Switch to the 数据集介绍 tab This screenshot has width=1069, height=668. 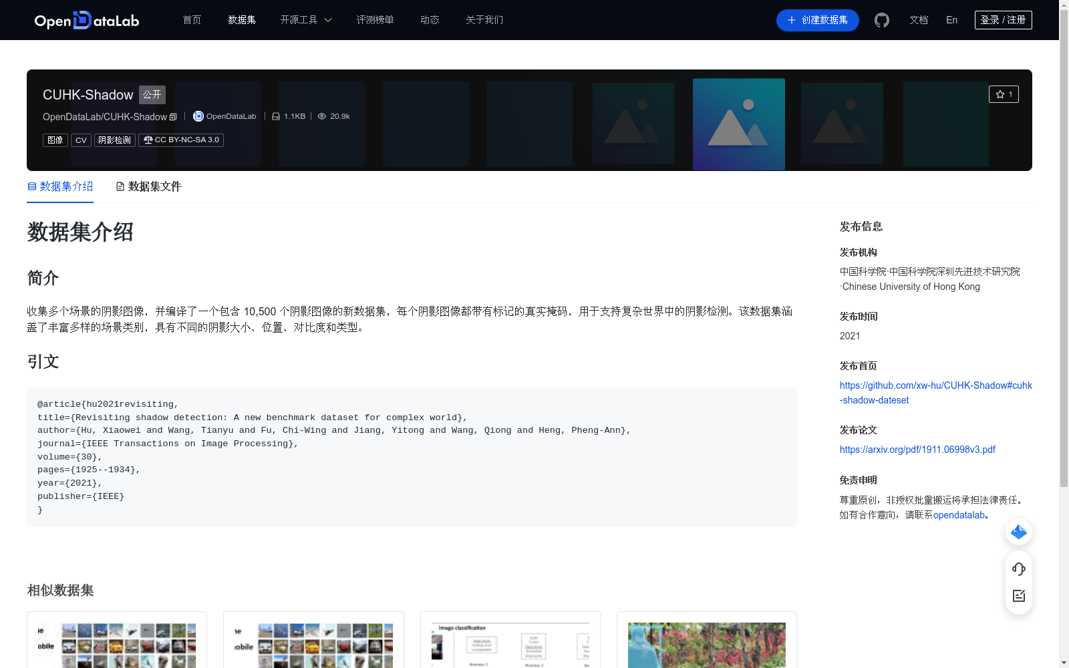60,186
